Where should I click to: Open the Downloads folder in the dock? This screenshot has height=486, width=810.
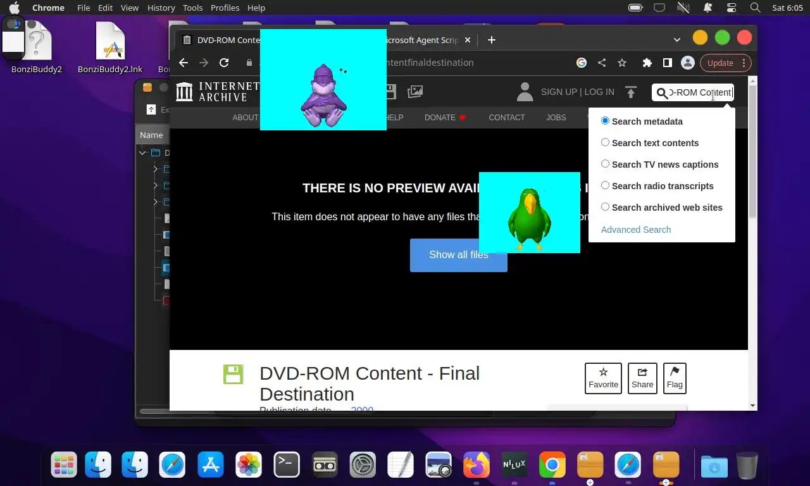click(x=714, y=466)
